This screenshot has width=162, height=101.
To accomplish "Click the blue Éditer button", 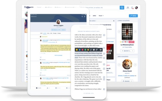I will tap(133, 16).
